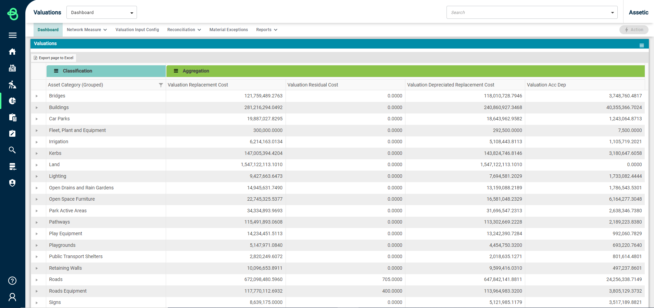Open the Maintenance worker icon in sidebar

(x=12, y=84)
